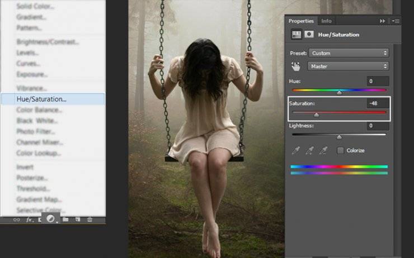The width and height of the screenshot is (414, 258).
Task: Click the Hue/Saturation adjustment icon in Properties
Action: coord(297,35)
